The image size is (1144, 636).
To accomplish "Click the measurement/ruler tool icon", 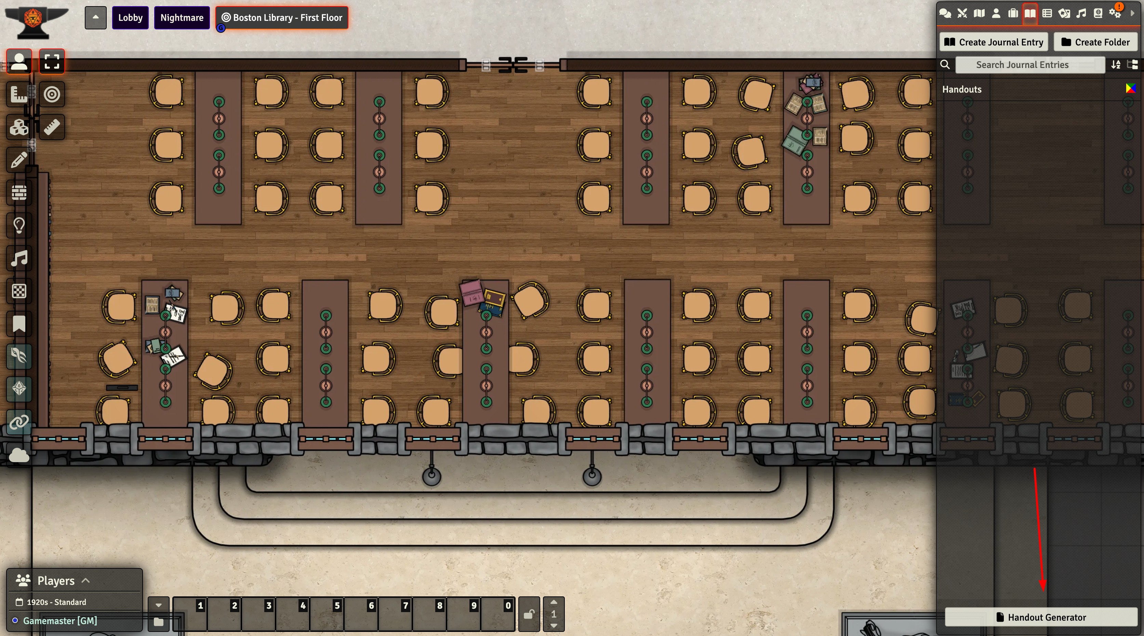I will point(51,127).
